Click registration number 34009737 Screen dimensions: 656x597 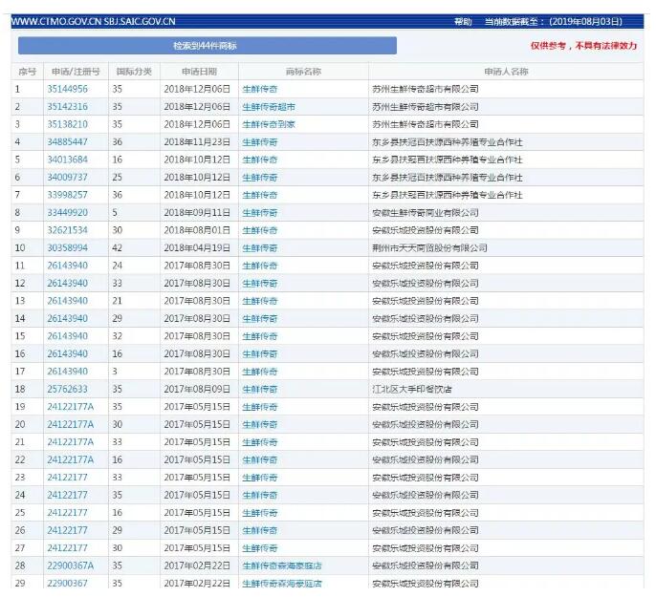click(68, 178)
